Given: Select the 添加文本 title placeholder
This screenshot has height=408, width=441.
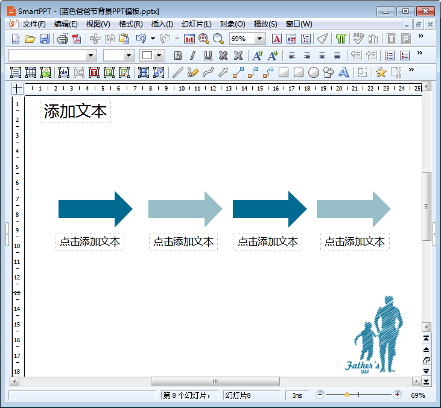Looking at the screenshot, I should point(75,112).
